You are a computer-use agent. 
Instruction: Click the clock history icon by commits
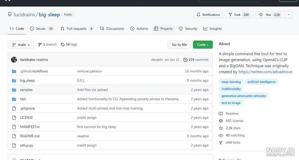coord(185,60)
